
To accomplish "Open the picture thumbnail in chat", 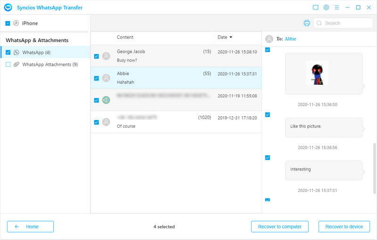I will click(317, 73).
